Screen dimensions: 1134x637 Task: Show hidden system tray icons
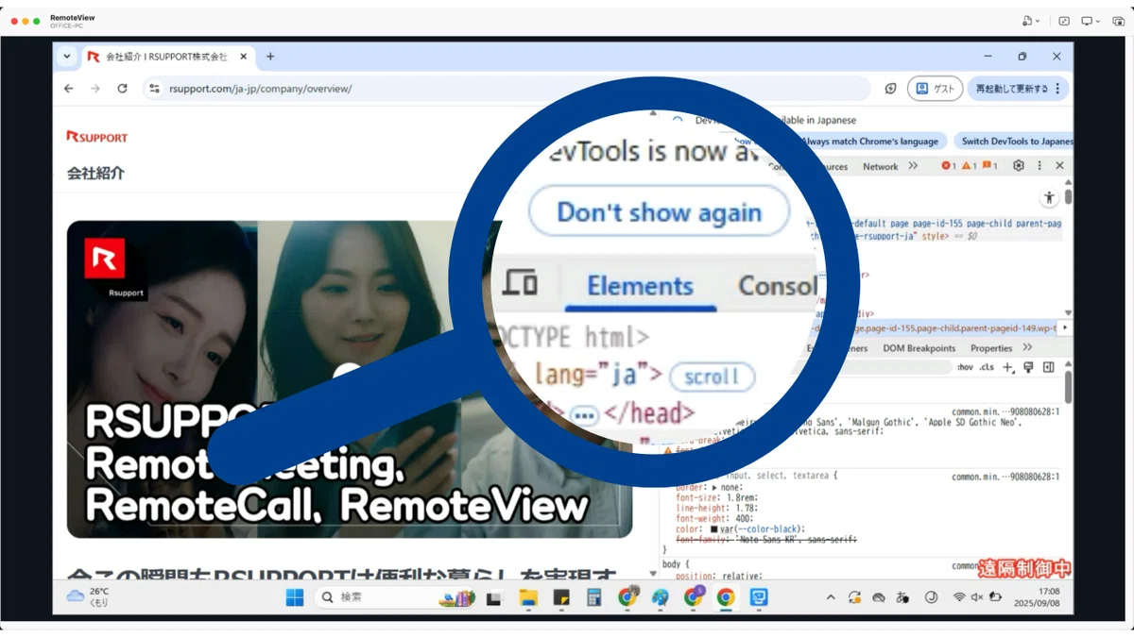tap(831, 597)
